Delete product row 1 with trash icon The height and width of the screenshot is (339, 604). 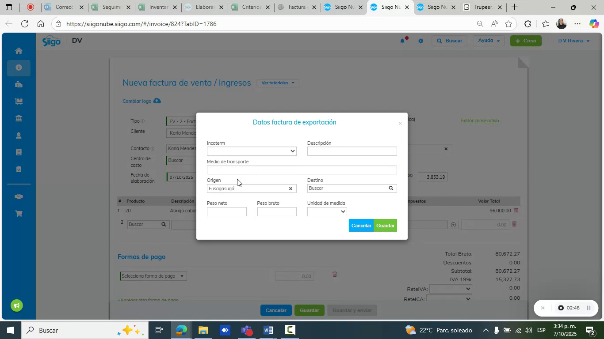point(516,211)
